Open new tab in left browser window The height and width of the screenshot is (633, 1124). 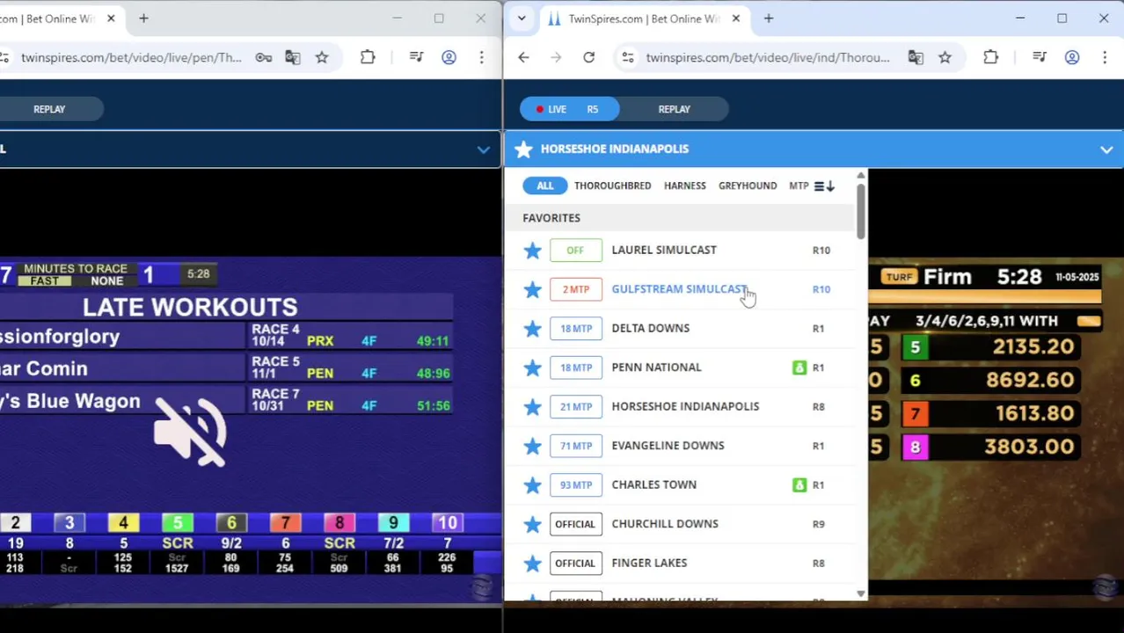(x=143, y=18)
